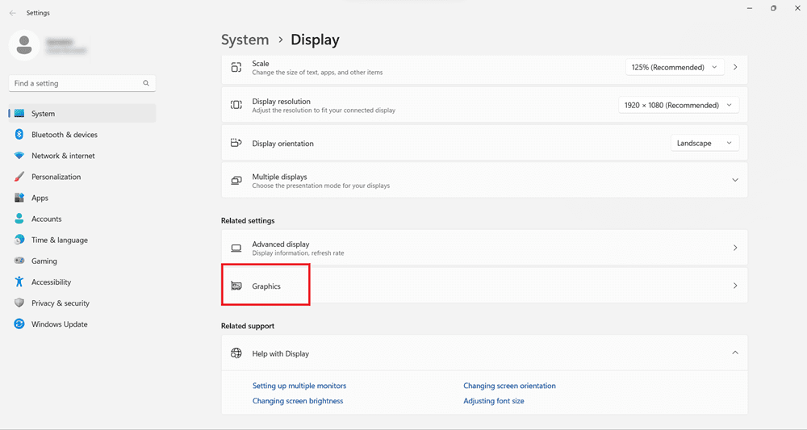
Task: Click the Privacy & security shield icon
Action: pos(19,303)
